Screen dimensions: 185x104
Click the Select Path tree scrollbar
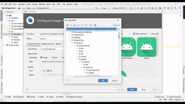point(119,35)
